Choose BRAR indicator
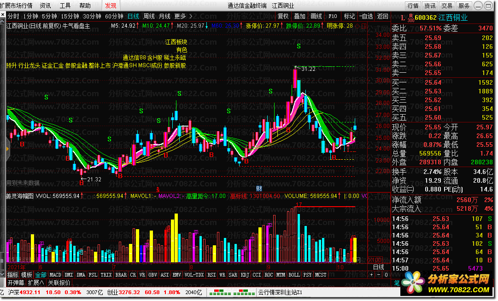This screenshot has height=301, width=498. [x=121, y=275]
